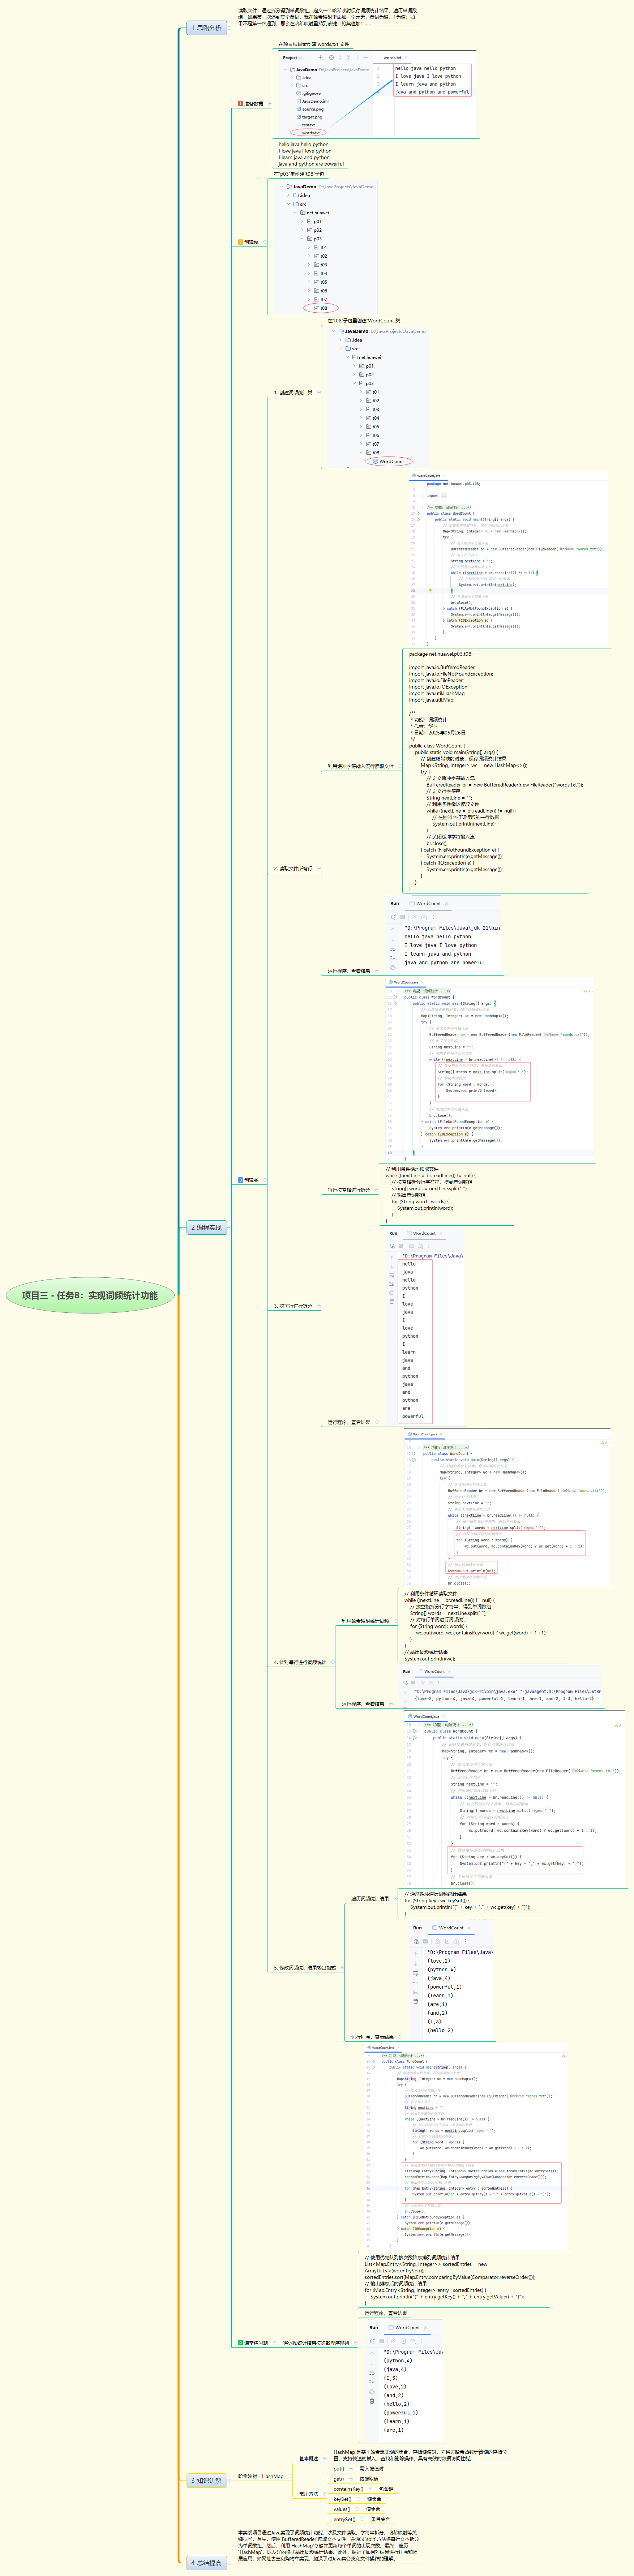Click trash icon in the split-words run console
The height and width of the screenshot is (2576, 634).
tap(392, 1301)
